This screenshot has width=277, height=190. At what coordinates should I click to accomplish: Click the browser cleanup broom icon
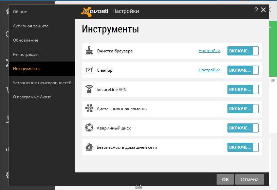pos(89,51)
